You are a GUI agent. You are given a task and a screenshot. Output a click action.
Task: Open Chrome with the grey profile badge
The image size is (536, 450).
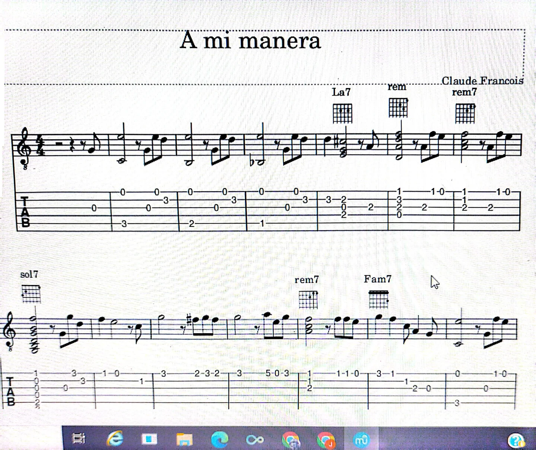[291, 440]
